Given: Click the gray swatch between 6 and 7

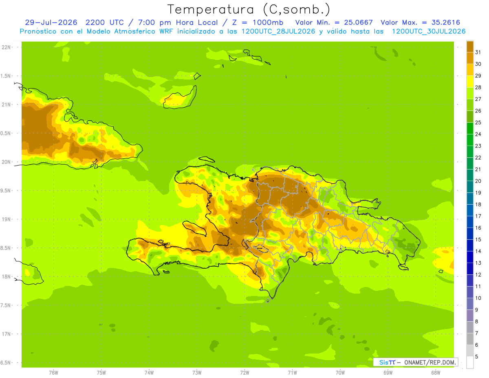Looking at the screenshot, I should tap(470, 339).
